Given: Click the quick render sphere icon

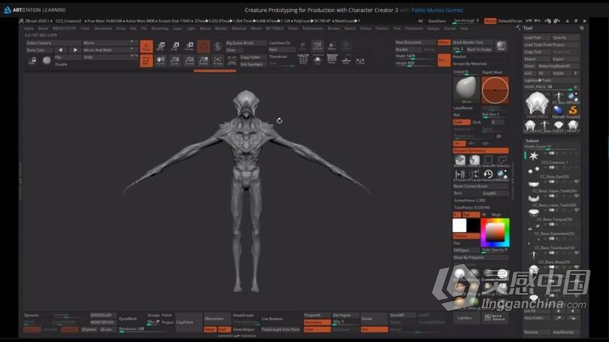Looking at the screenshot, I should click(x=501, y=46).
